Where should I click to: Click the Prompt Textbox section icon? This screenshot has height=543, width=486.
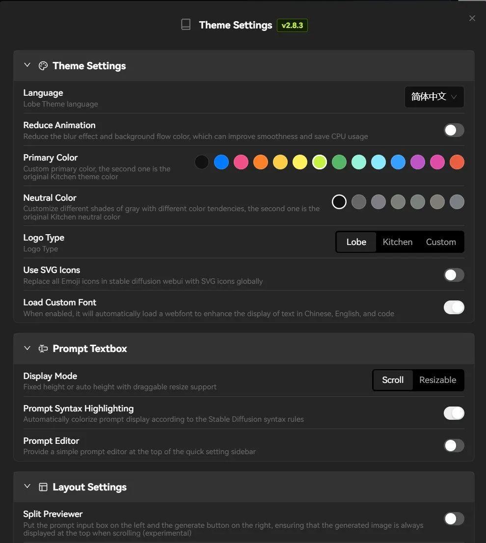(43, 349)
